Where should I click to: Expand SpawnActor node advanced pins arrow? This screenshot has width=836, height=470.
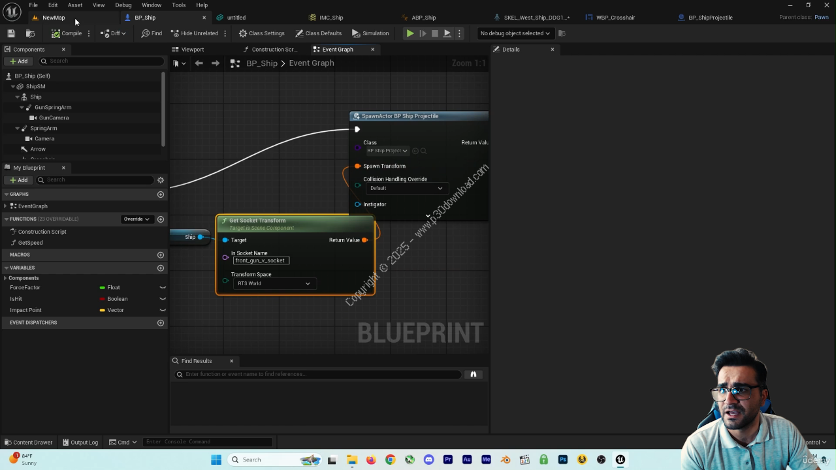(428, 216)
